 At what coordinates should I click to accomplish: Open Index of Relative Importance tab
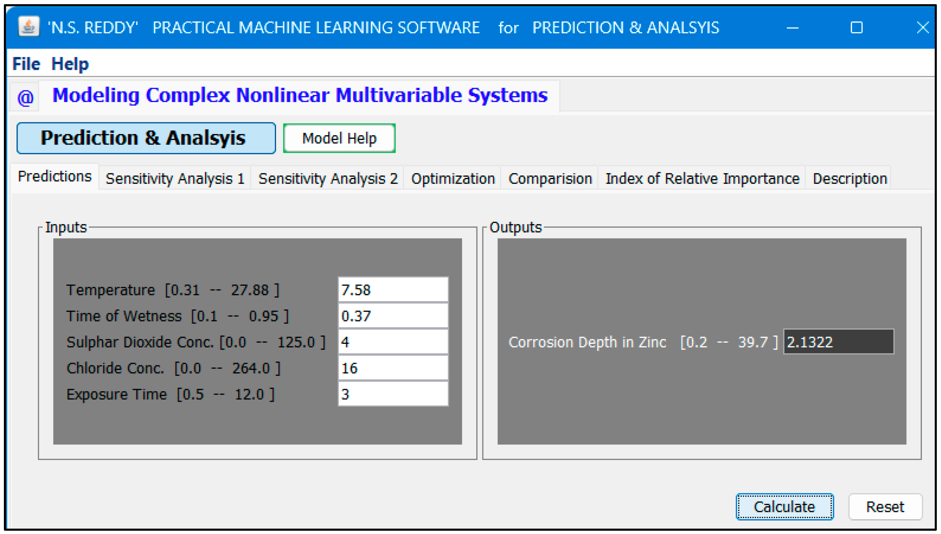[702, 178]
